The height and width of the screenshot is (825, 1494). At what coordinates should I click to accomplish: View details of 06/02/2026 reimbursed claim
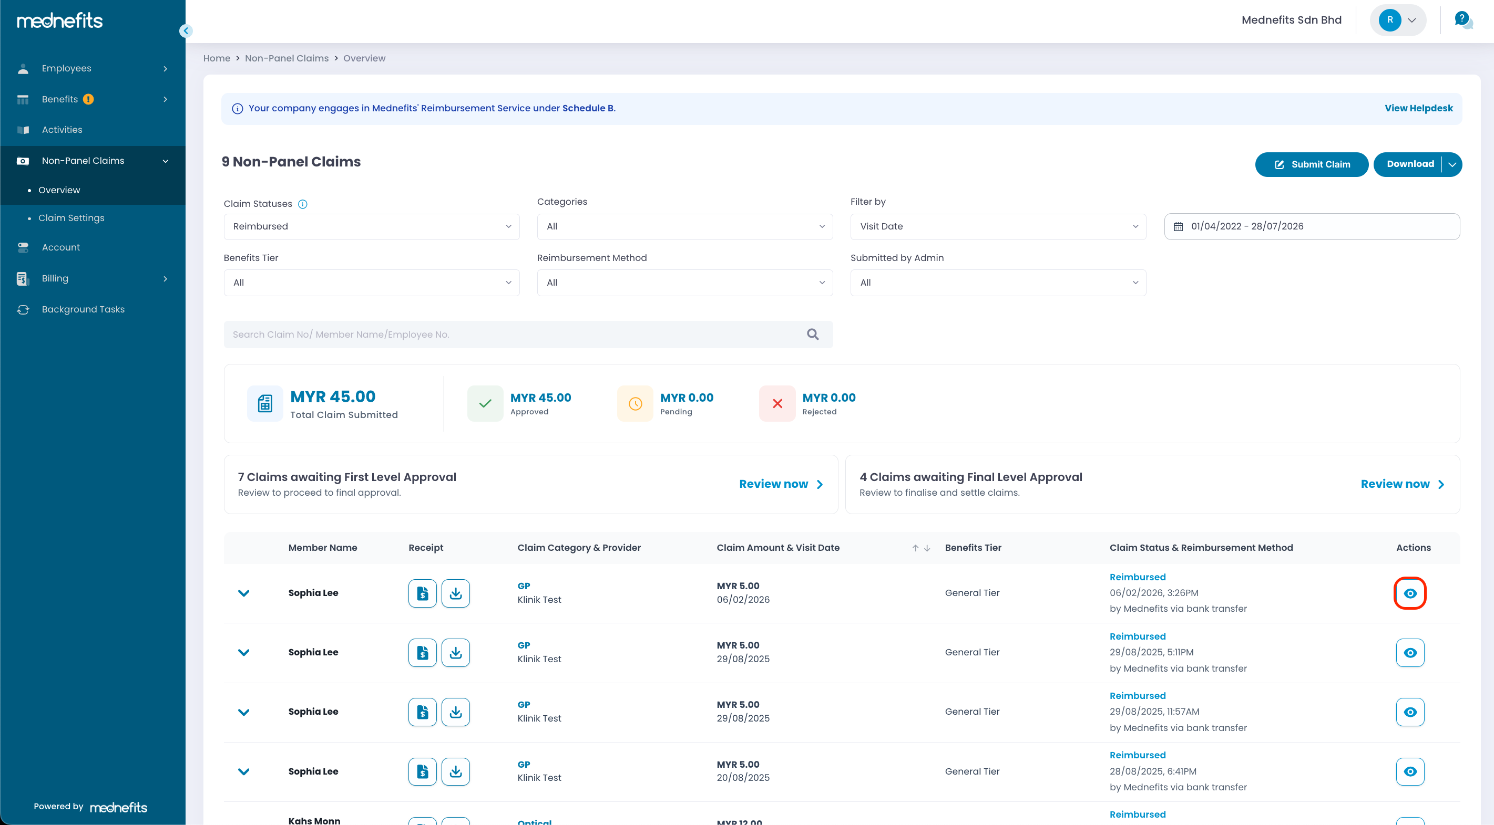click(1410, 593)
